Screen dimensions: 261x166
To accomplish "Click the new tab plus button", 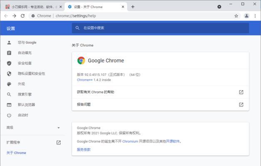I will [x=133, y=7].
